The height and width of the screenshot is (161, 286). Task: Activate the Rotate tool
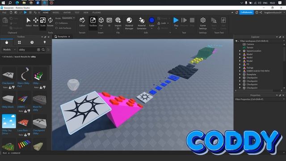tap(50, 22)
